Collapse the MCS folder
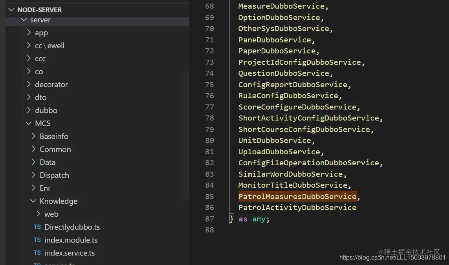Image resolution: width=449 pixels, height=265 pixels. pyautogui.click(x=29, y=123)
